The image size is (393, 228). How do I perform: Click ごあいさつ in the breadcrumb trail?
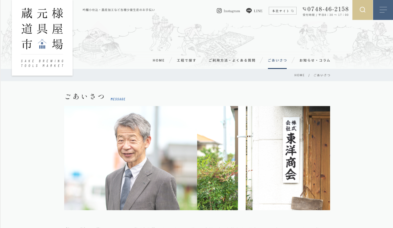pyautogui.click(x=322, y=75)
